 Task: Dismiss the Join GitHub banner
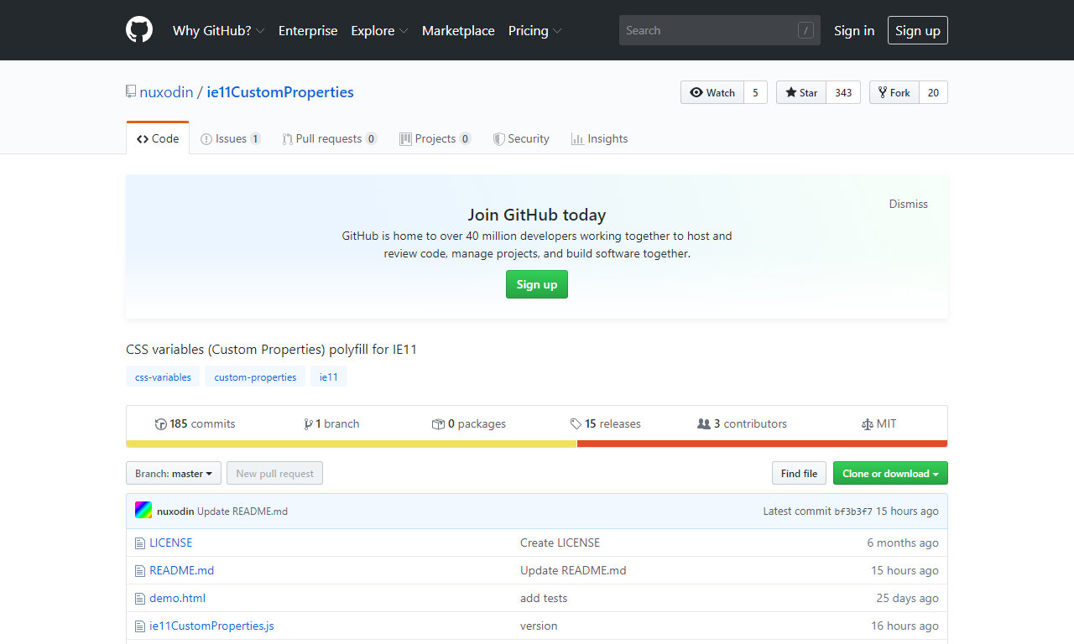pos(908,204)
